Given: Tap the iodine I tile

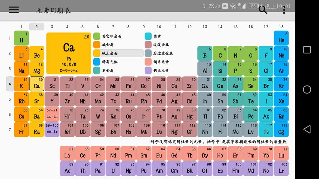Looking at the screenshot, I should pyautogui.click(x=266, y=99).
